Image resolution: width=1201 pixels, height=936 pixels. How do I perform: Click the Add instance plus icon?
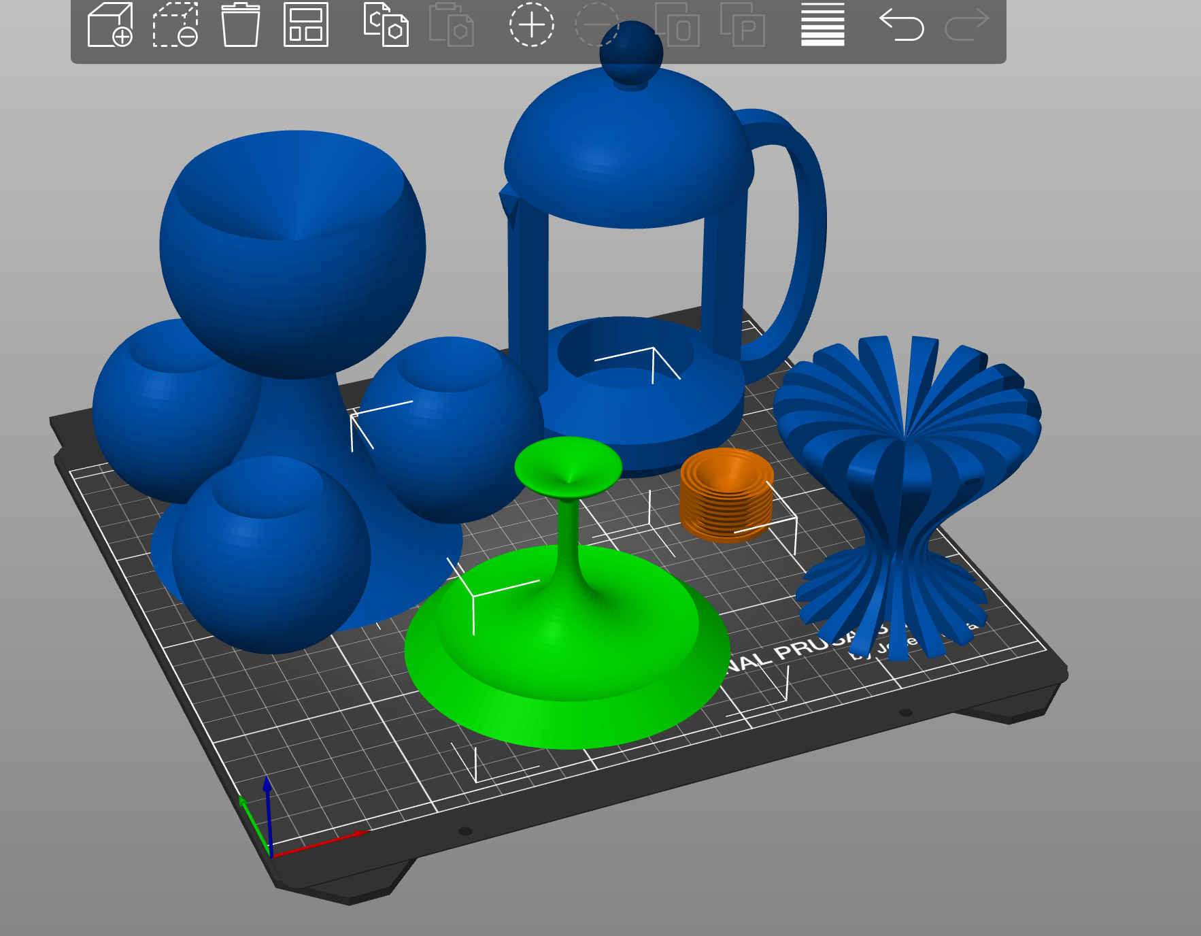(x=532, y=24)
